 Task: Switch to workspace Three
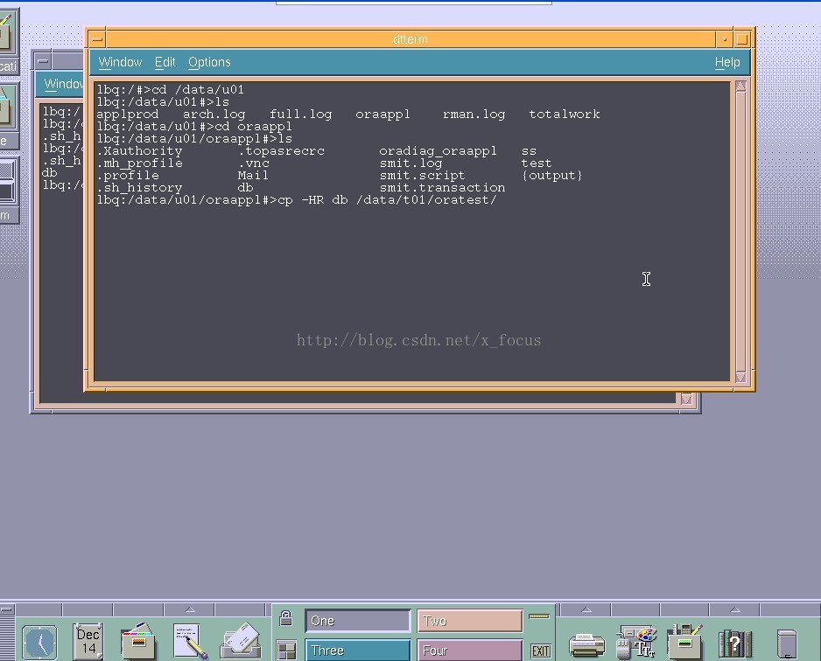point(358,650)
